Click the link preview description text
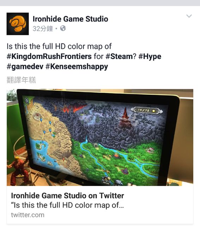Viewport: 200px width, 228px height. (x=67, y=205)
